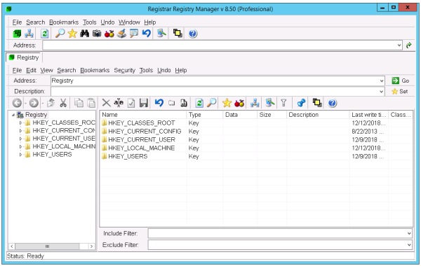Click the tree scrollbar right arrow
Image resolution: width=421 pixels, height=266 pixels.
[91, 246]
